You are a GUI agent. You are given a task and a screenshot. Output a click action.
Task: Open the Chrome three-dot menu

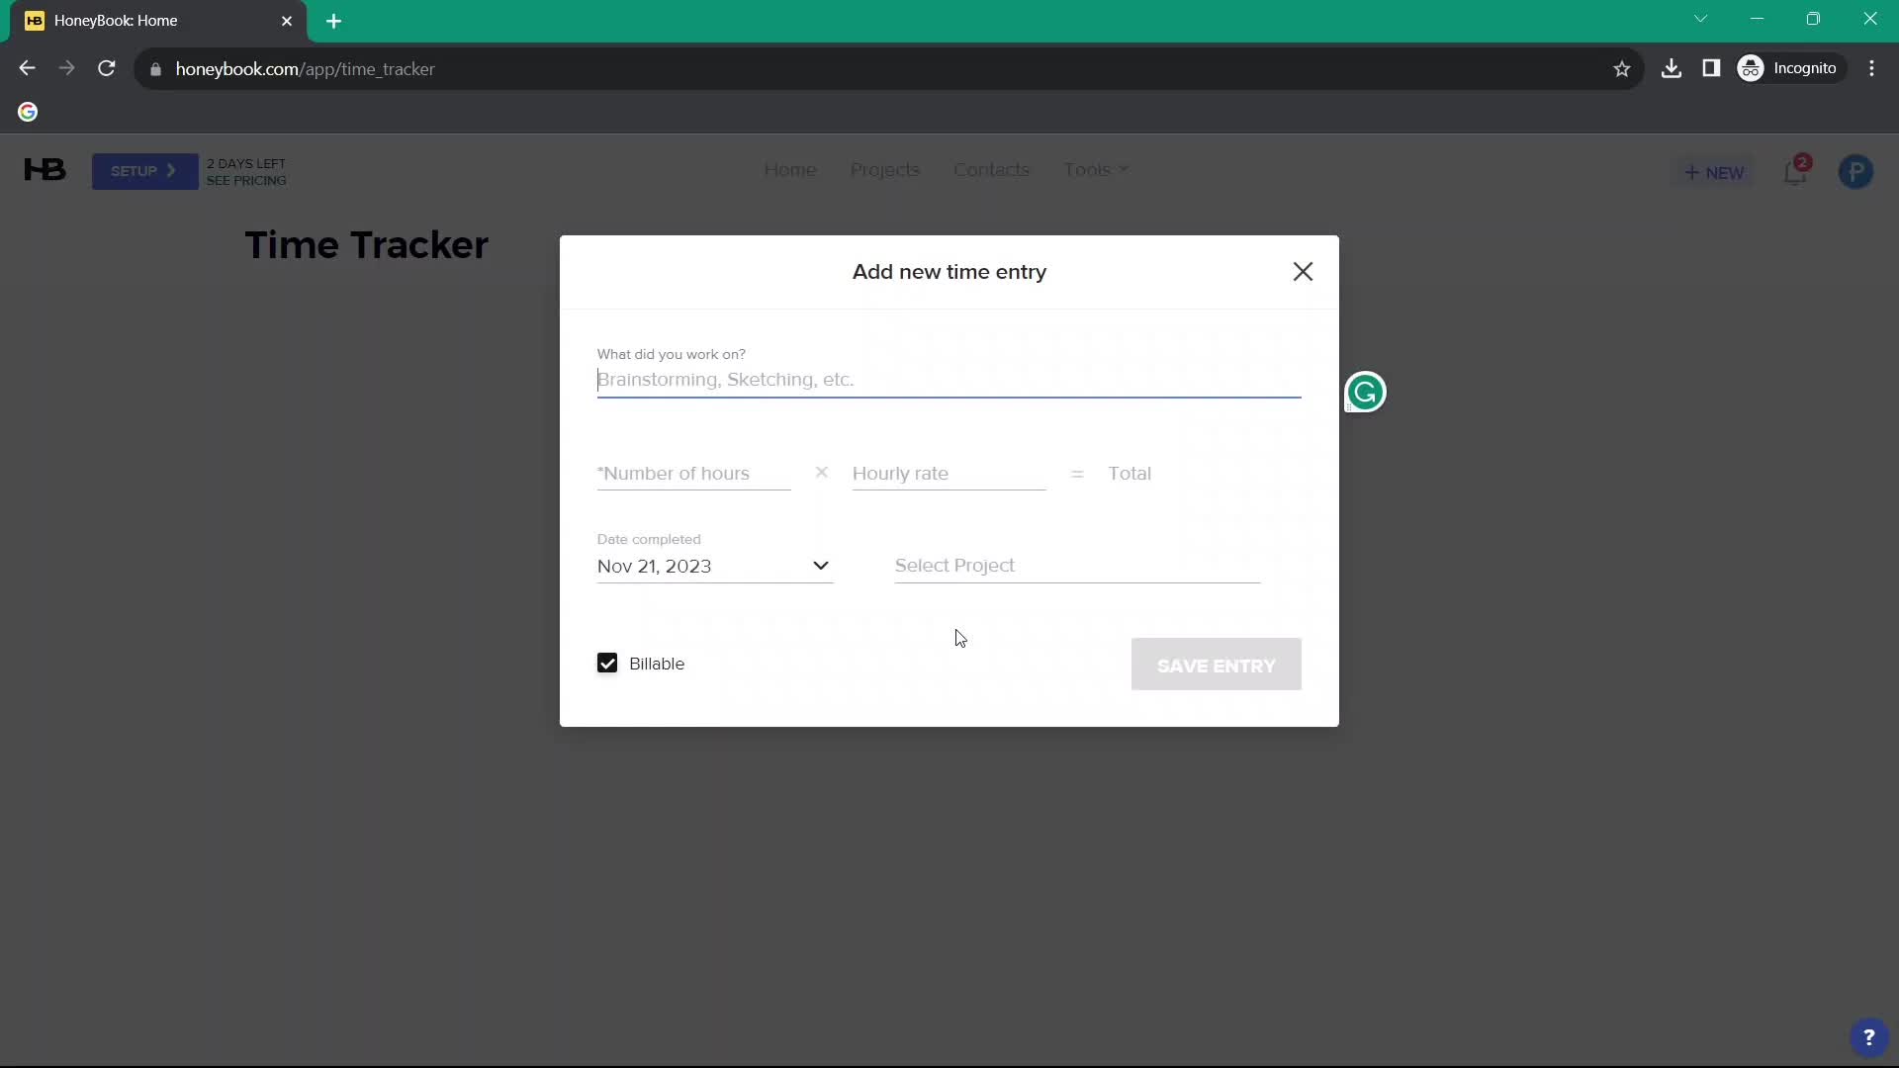click(1871, 68)
